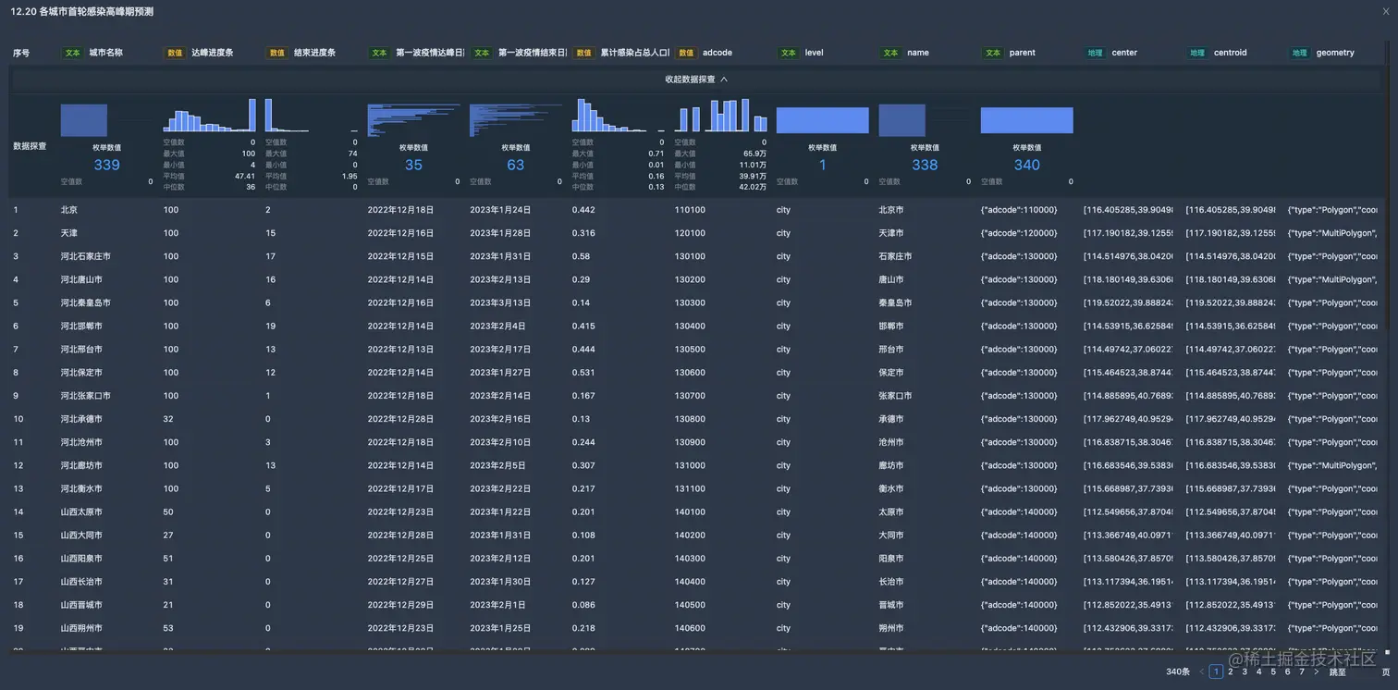Click the 山西朔州市 cell
This screenshot has width=1398, height=690.
click(82, 628)
